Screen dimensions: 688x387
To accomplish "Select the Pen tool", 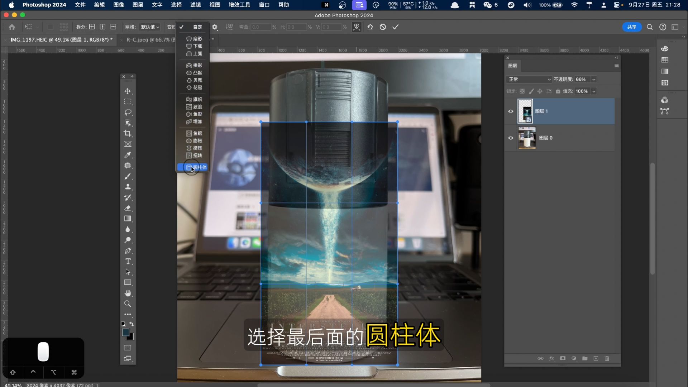I will click(x=128, y=251).
